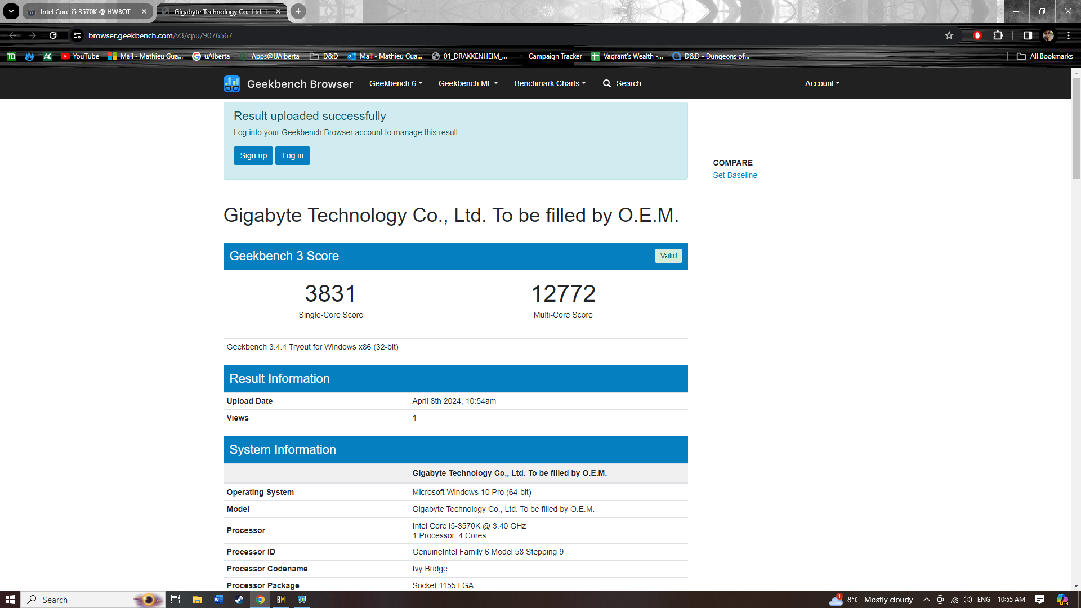Show hidden system tray icons
The image size is (1081, 608).
tap(926, 600)
